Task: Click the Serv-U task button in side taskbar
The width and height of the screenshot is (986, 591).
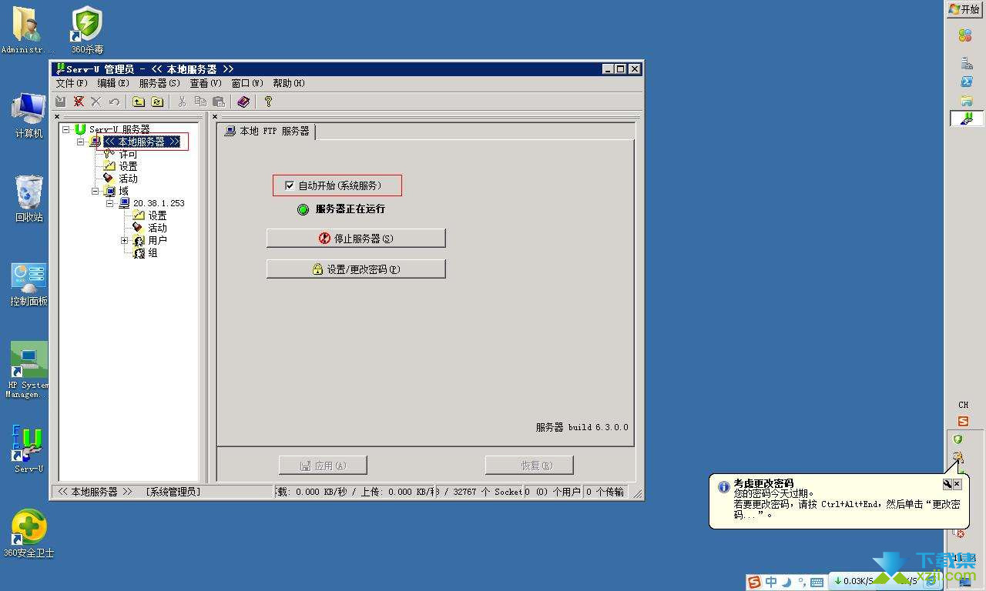Action: click(x=966, y=119)
